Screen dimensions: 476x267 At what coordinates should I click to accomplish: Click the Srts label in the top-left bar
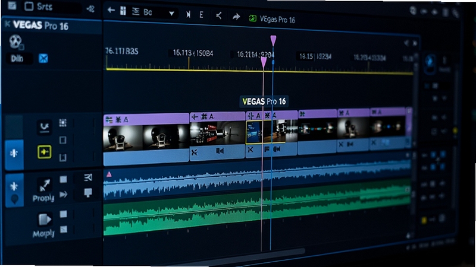click(x=44, y=7)
